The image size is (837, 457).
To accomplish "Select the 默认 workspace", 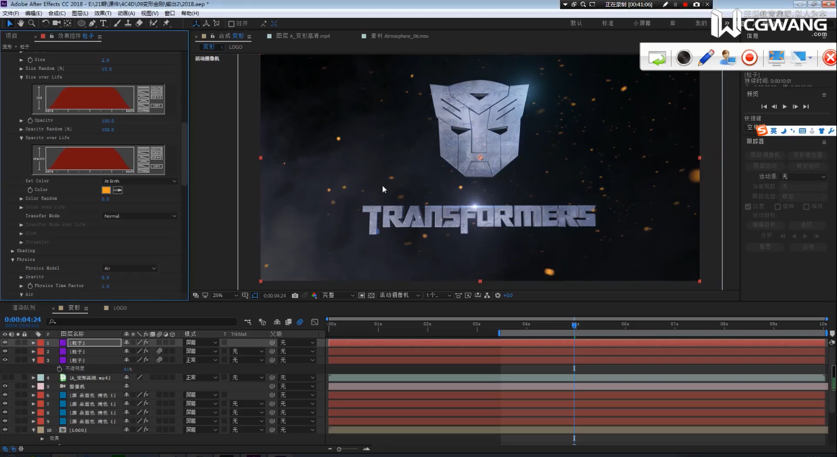I will pyautogui.click(x=576, y=23).
